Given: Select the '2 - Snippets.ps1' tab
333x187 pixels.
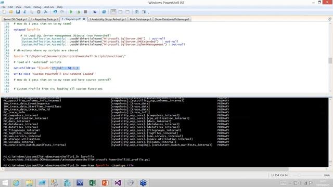Looking at the screenshot, I should tap(71, 19).
